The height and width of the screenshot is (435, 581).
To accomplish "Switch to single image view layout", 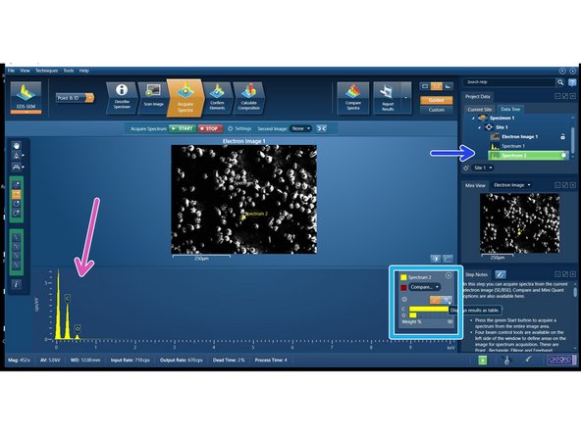I will (x=425, y=86).
